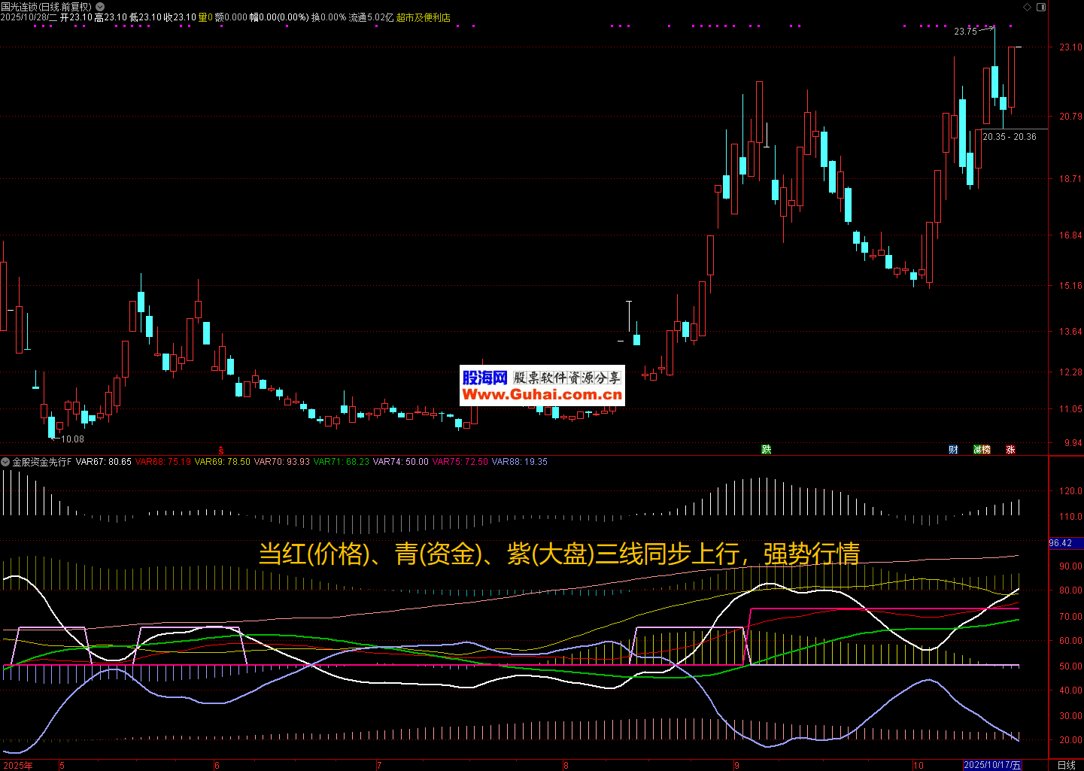The image size is (1084, 771).
Task: Click the Www.Guhai.com.cn watermark link
Action: coord(542,395)
